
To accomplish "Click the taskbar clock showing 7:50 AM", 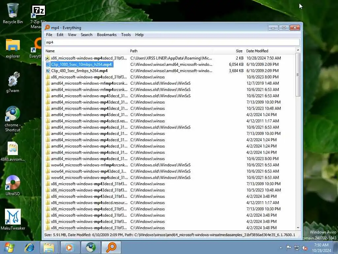I will 321,248.
